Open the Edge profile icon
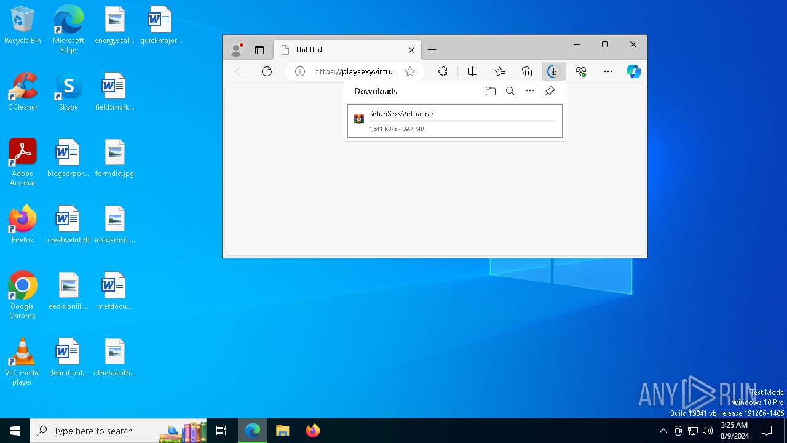787x443 pixels. pyautogui.click(x=236, y=50)
